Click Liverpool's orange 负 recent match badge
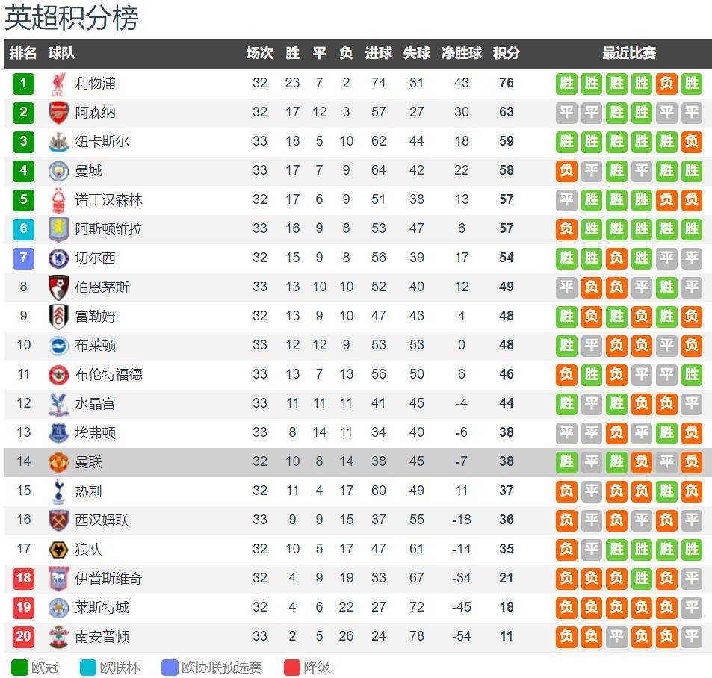 coord(666,84)
